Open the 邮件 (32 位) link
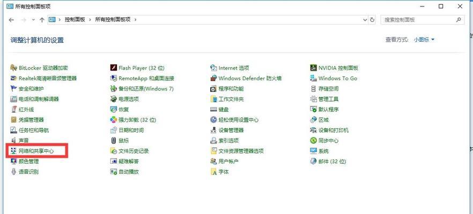Image resolution: width=473 pixels, height=214 pixels. 332,162
